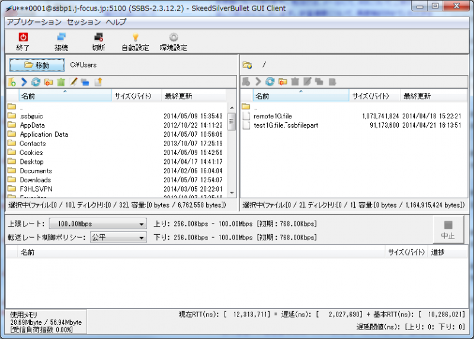Open the アプリケーション menu
The width and height of the screenshot is (474, 339).
click(x=34, y=22)
